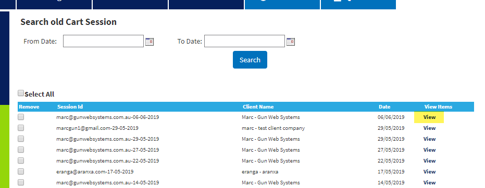Check Remove box for marc@gunwebsystems.com.au-27-05-2019 session
This screenshot has height=188, width=485.
(x=21, y=150)
